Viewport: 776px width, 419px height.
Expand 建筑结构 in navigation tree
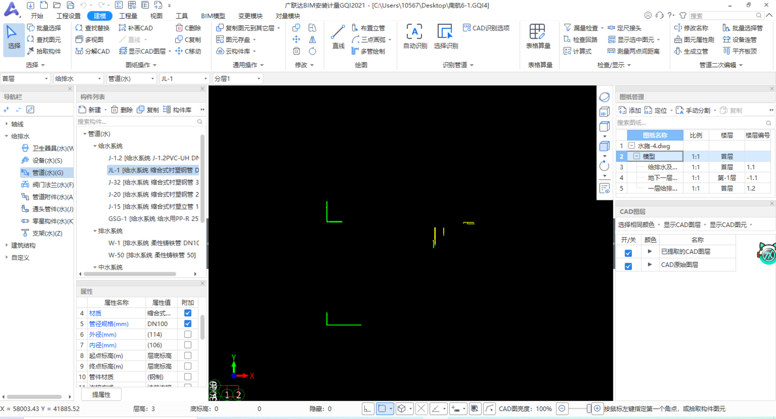[6, 245]
